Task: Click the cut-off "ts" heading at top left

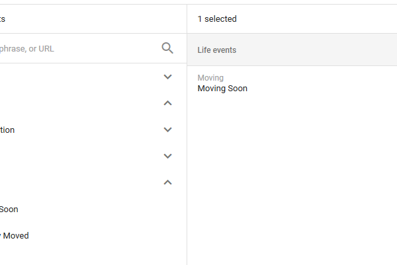Action: pos(3,19)
